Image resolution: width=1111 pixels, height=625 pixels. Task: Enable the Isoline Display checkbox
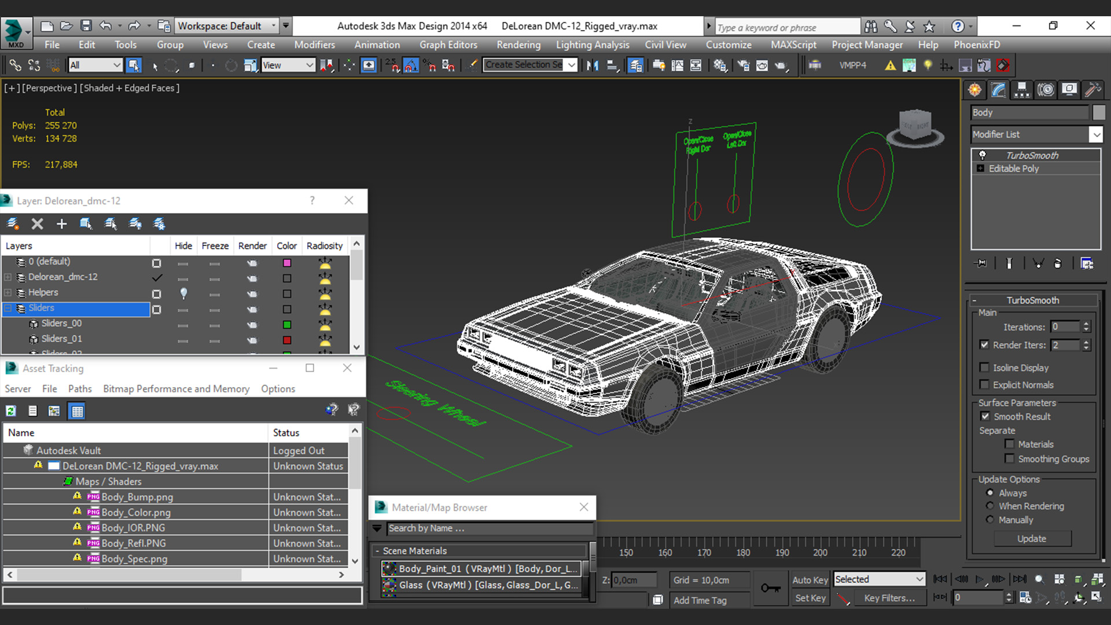point(984,367)
